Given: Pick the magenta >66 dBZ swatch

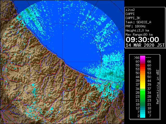Looking at the screenshot, I should coord(143,58).
